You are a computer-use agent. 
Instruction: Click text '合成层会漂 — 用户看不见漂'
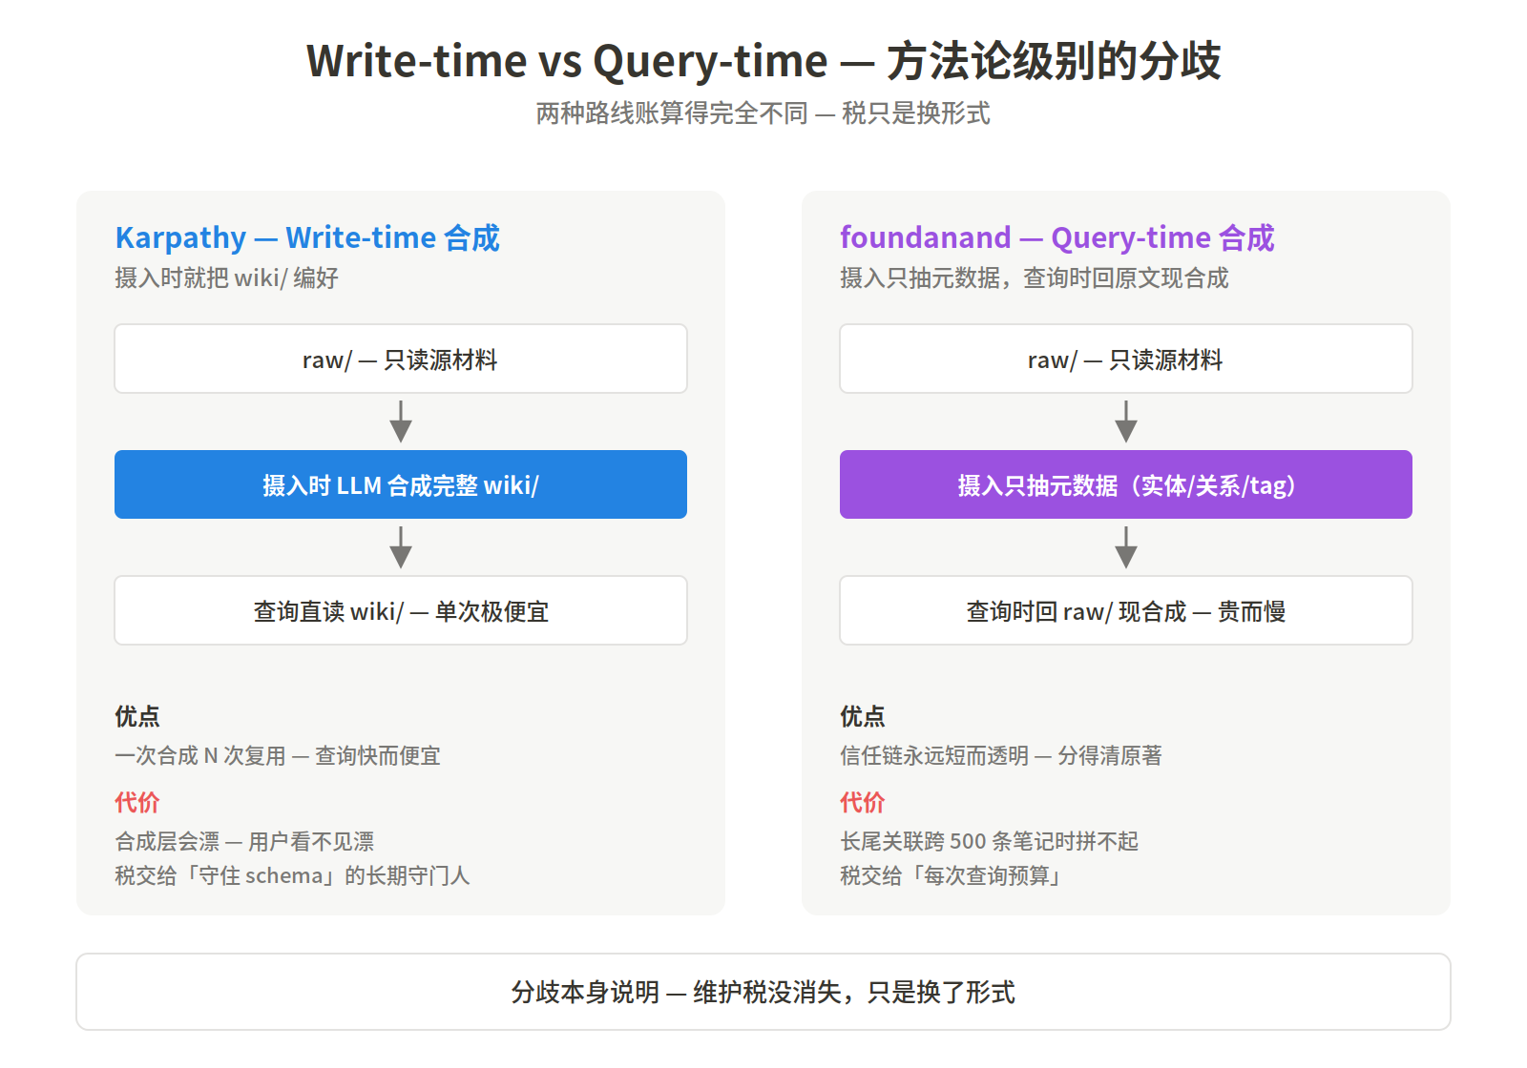(244, 841)
